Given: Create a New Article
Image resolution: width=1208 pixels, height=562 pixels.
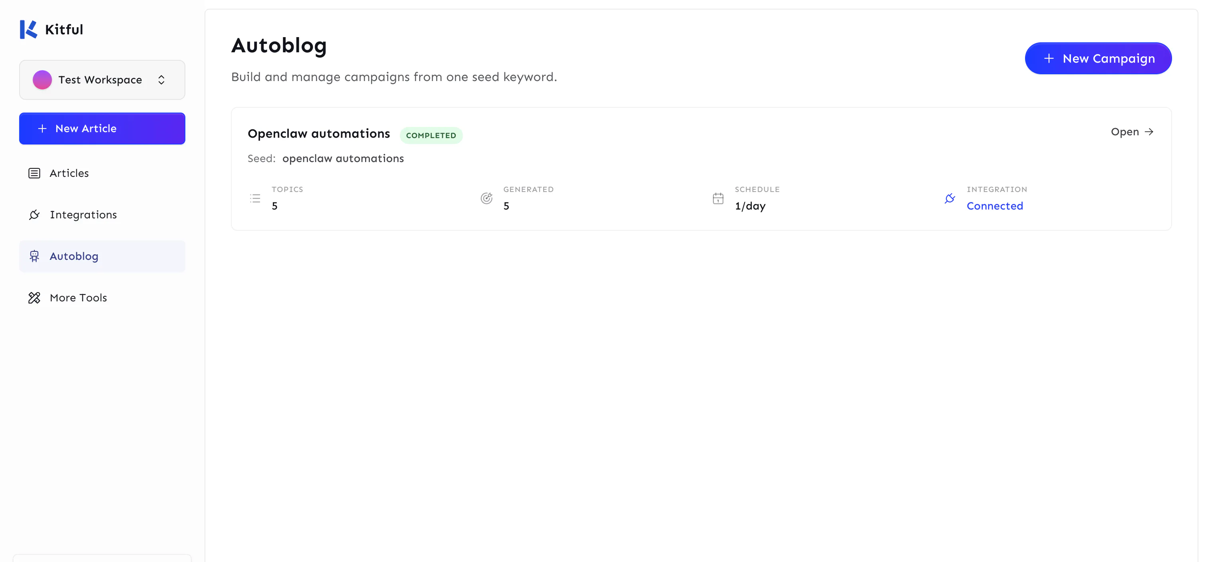Looking at the screenshot, I should pyautogui.click(x=102, y=129).
